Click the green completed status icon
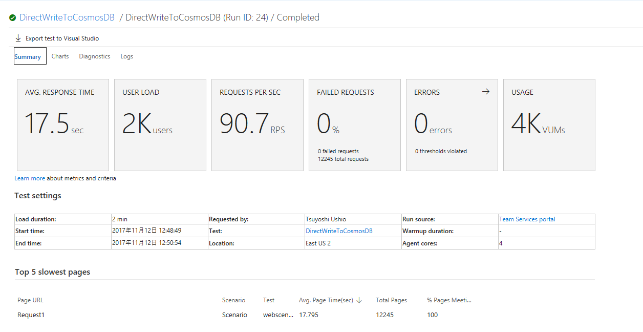Screen dimensions: 643x332 click(13, 17)
